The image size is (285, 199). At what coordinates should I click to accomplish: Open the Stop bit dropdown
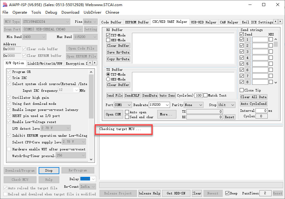click(226, 105)
